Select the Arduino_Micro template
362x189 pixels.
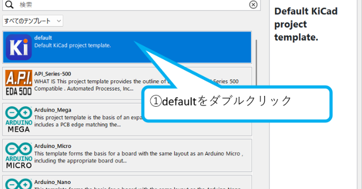(127, 155)
